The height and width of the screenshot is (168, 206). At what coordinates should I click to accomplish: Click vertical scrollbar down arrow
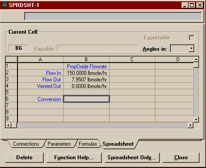[196, 119]
